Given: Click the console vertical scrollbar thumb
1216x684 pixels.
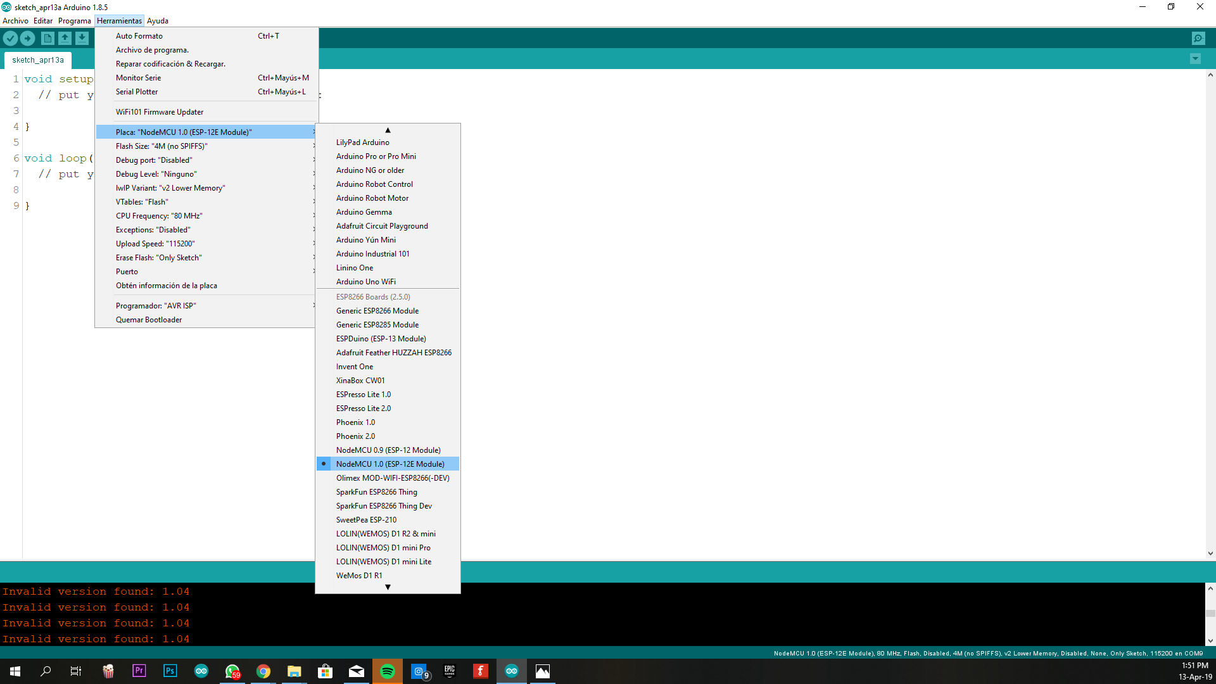Looking at the screenshot, I should click(x=1210, y=613).
